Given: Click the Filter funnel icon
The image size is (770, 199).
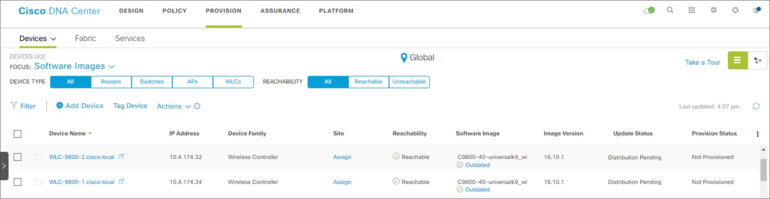Looking at the screenshot, I should tap(14, 105).
